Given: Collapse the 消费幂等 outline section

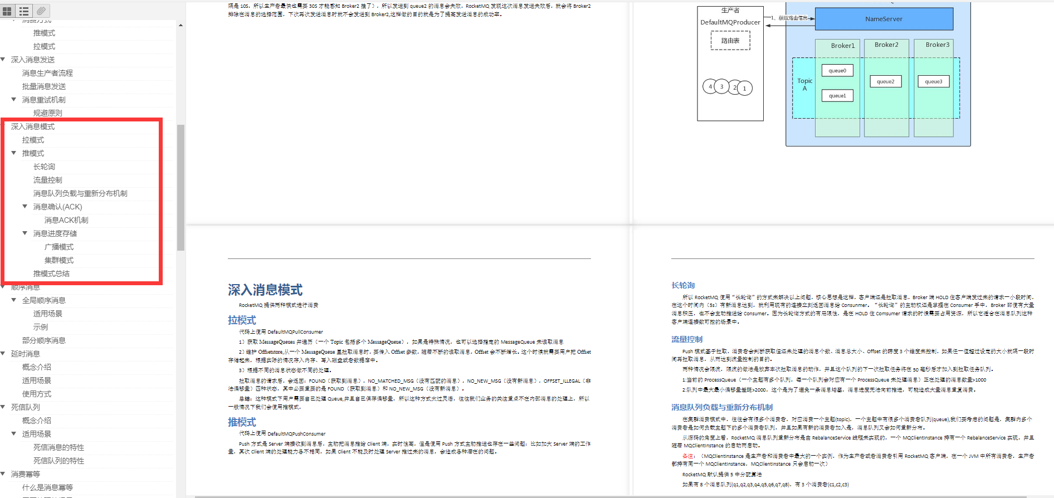Looking at the screenshot, I should click(3, 474).
